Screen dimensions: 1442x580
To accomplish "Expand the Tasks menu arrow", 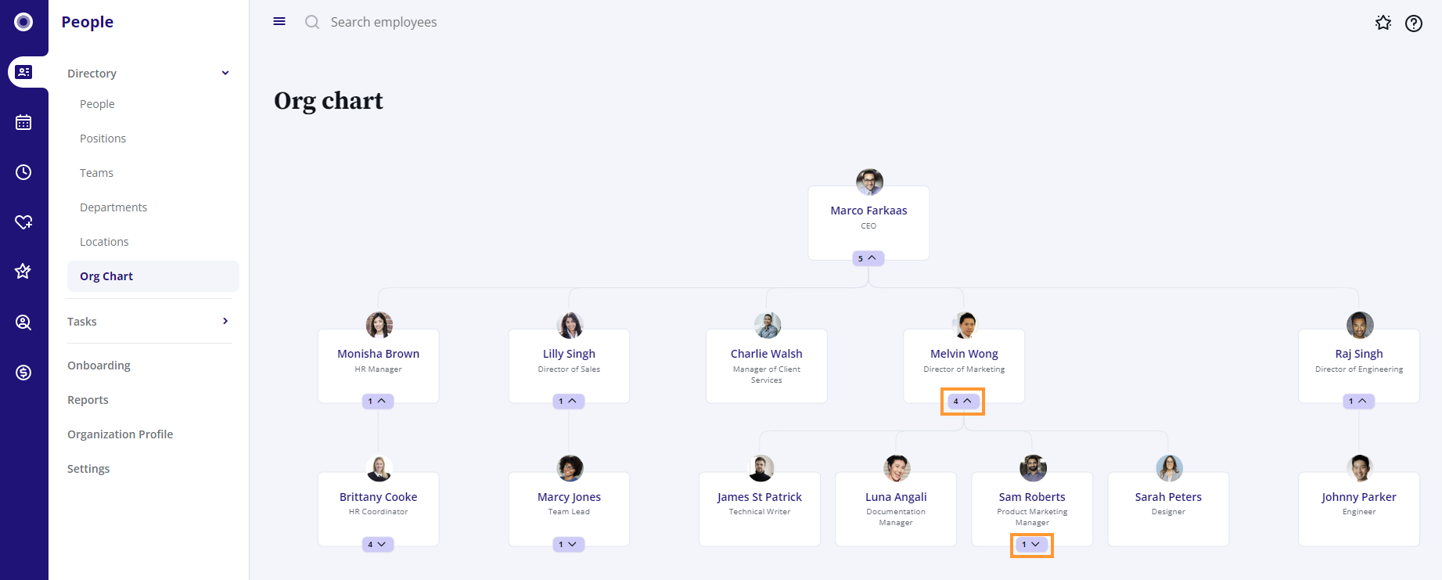I will [x=225, y=322].
